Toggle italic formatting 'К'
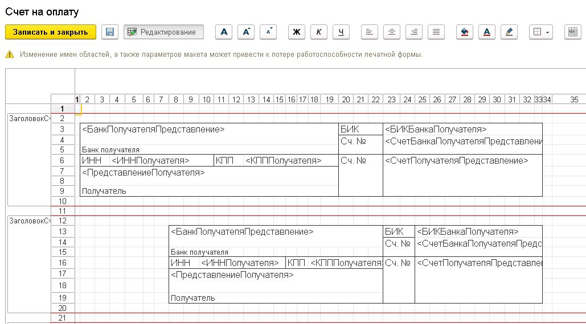586x324 pixels. [319, 32]
